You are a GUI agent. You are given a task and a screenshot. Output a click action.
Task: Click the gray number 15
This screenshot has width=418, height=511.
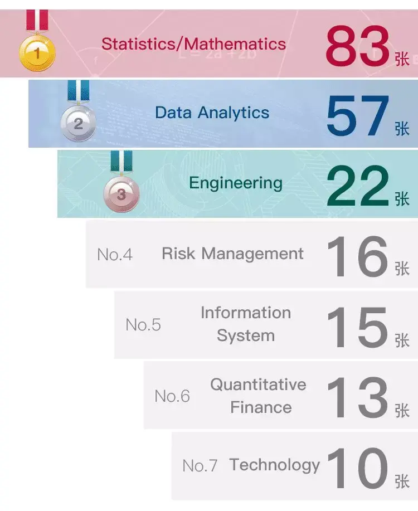[358, 327]
